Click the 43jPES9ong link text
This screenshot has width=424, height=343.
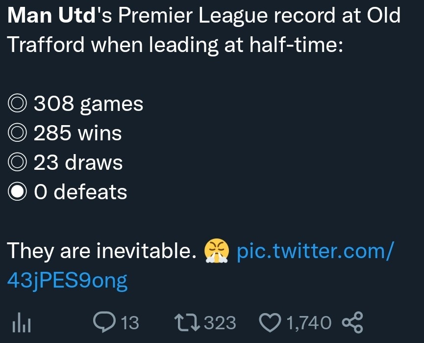[68, 281]
